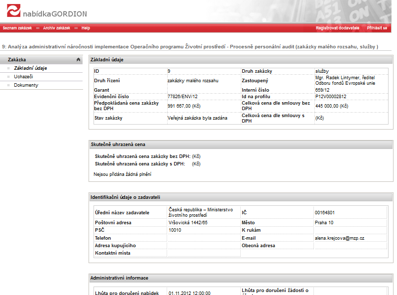Click the Id na profilu value P12V00002812
This screenshot has width=397, height=295.
point(330,96)
